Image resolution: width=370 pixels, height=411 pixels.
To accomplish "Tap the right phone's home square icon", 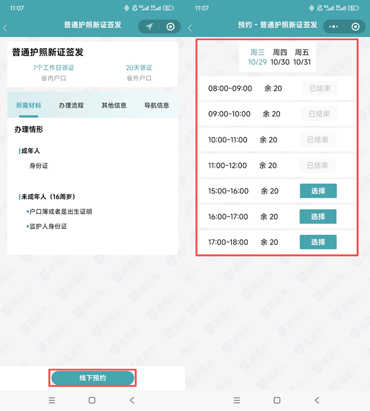I will [277, 401].
